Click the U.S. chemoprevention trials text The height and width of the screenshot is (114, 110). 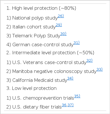pos(43,98)
